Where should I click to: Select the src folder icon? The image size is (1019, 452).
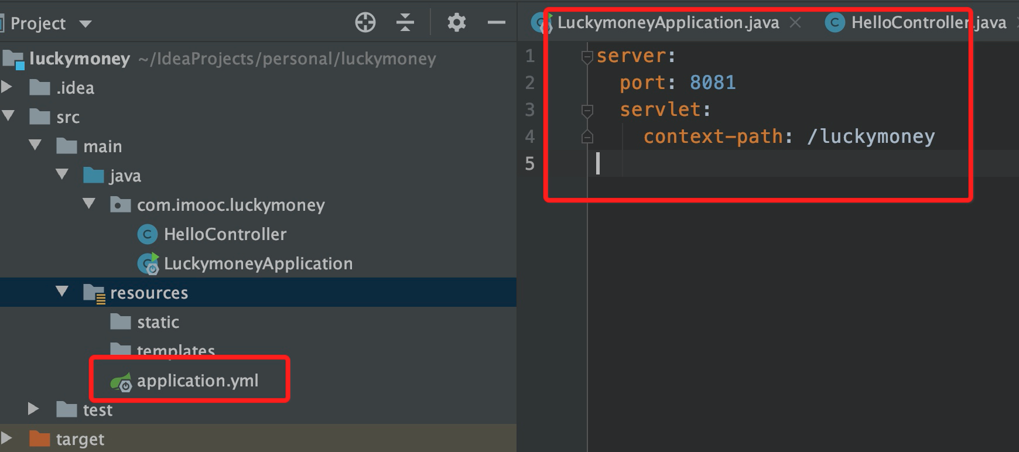click(x=40, y=117)
